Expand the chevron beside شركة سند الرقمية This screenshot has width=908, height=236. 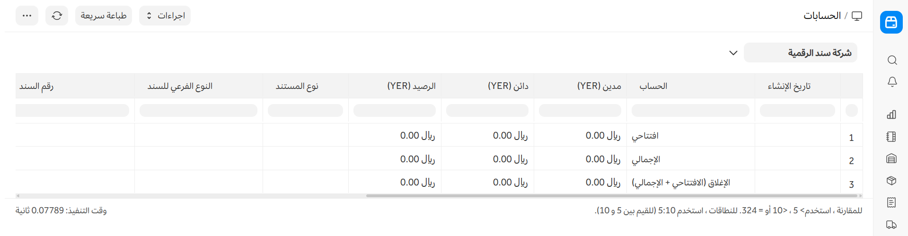click(x=733, y=52)
